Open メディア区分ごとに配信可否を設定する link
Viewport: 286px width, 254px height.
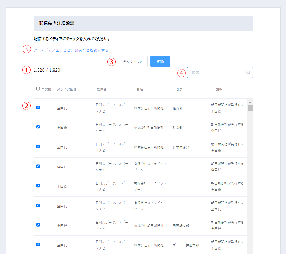point(74,50)
